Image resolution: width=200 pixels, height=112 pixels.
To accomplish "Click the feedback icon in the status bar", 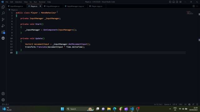I will pos(193,105).
